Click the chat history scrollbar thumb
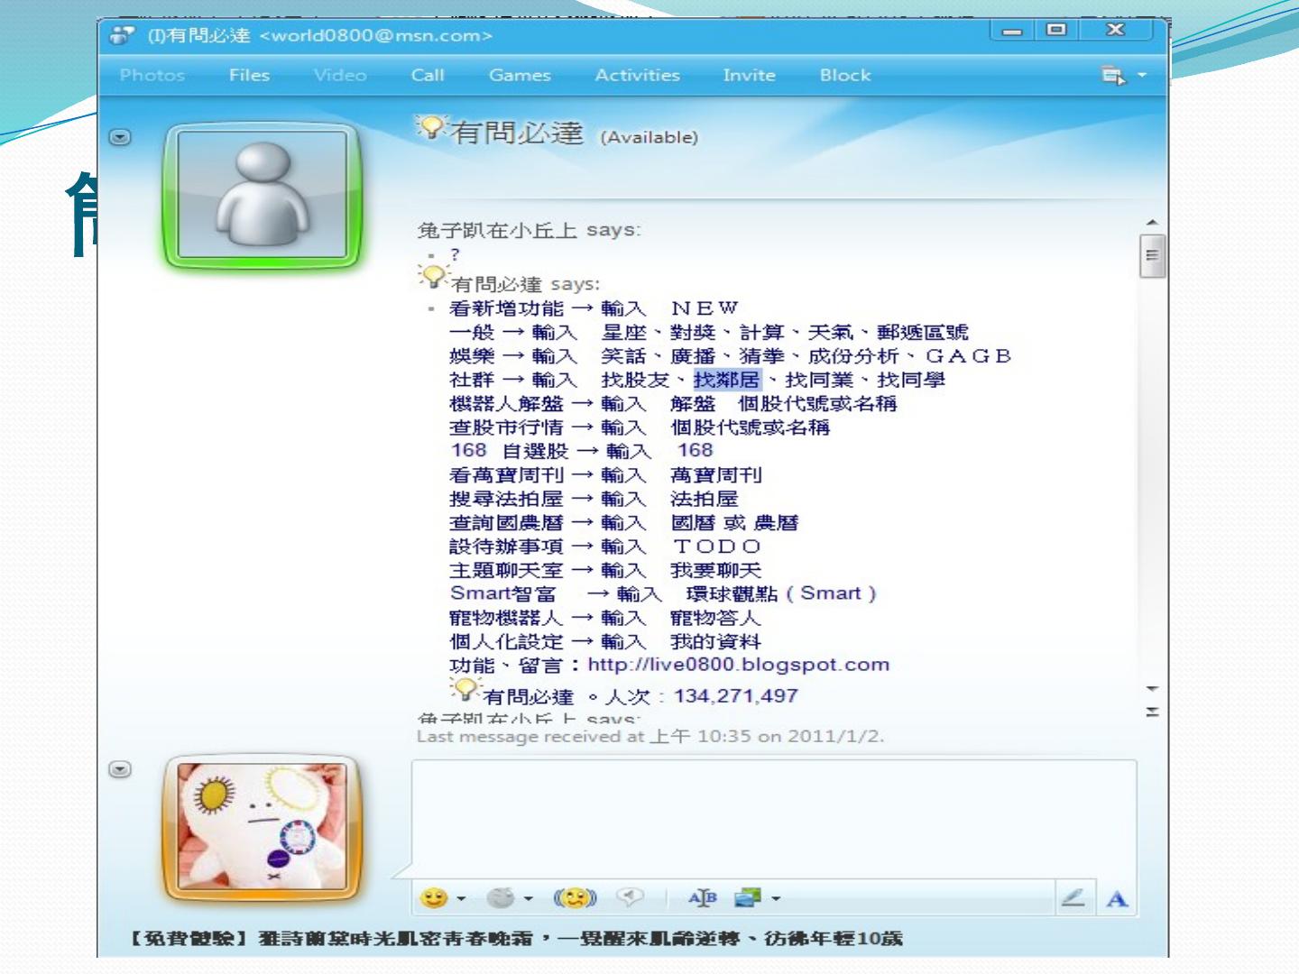 click(1152, 255)
